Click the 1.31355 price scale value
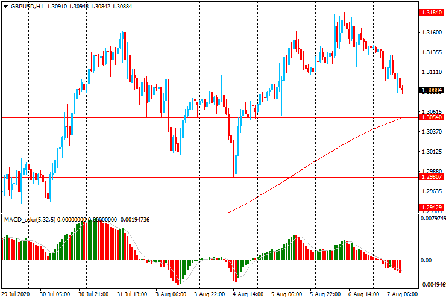The height and width of the screenshot is (301, 446). click(x=432, y=52)
